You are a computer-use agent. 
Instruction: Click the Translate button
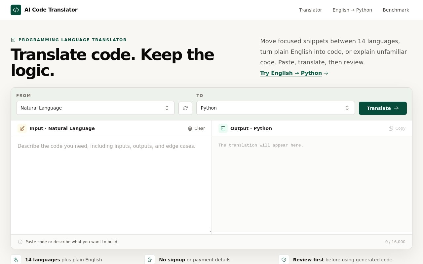[383, 108]
